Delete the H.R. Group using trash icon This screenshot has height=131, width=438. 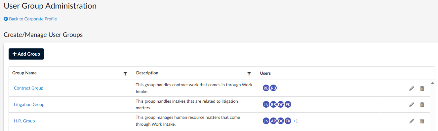coord(422,121)
